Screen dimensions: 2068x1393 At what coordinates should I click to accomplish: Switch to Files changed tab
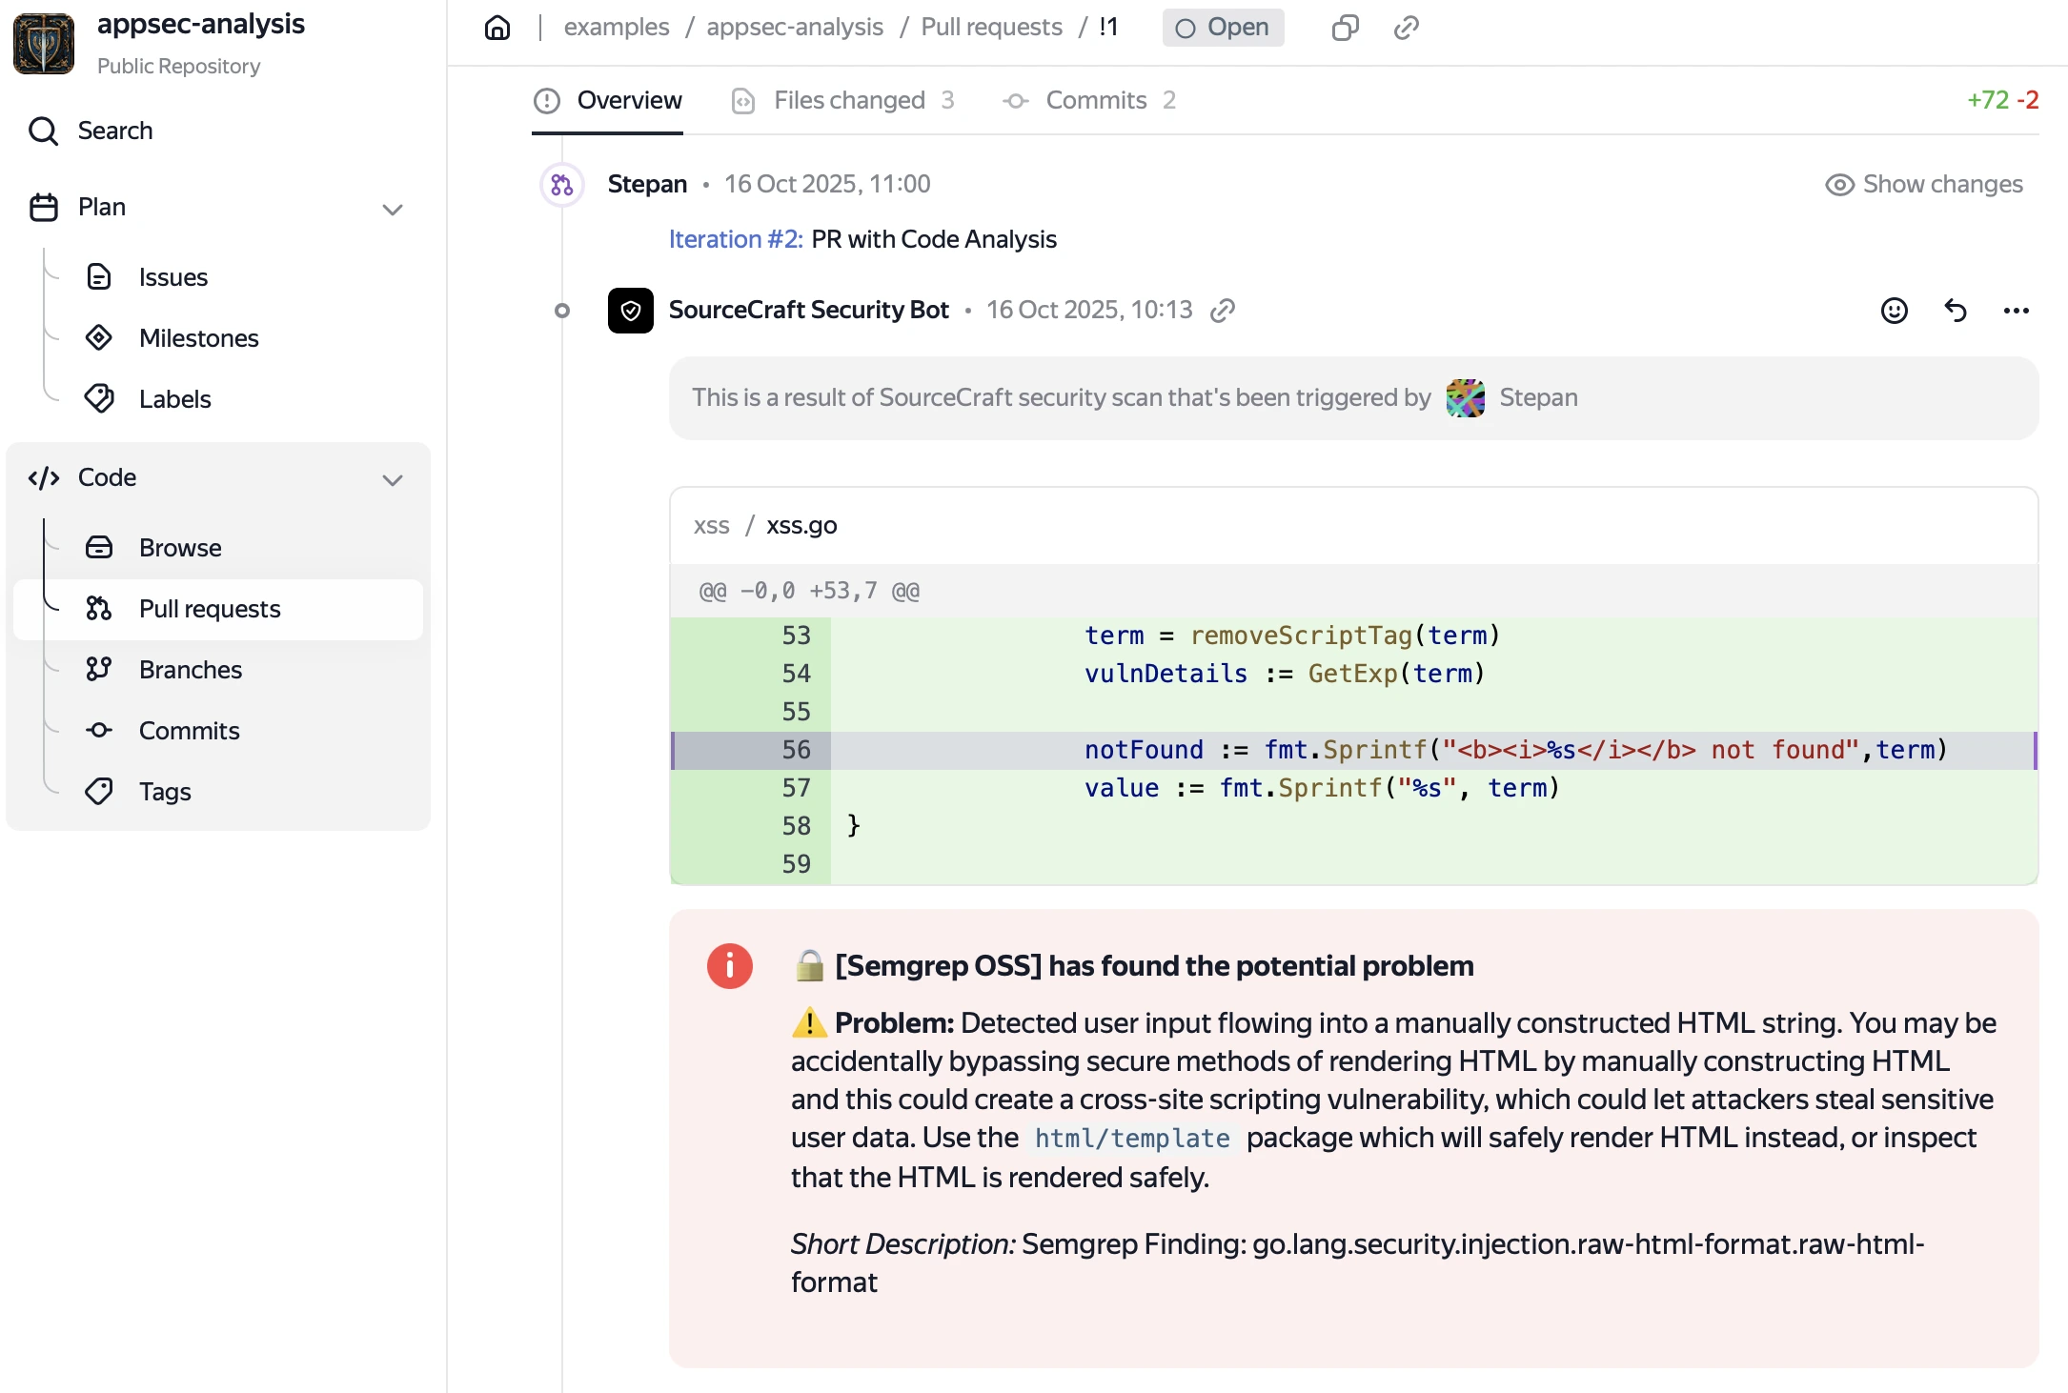(x=847, y=100)
